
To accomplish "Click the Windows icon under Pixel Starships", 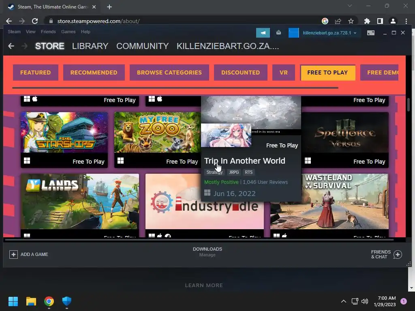I will (27, 161).
